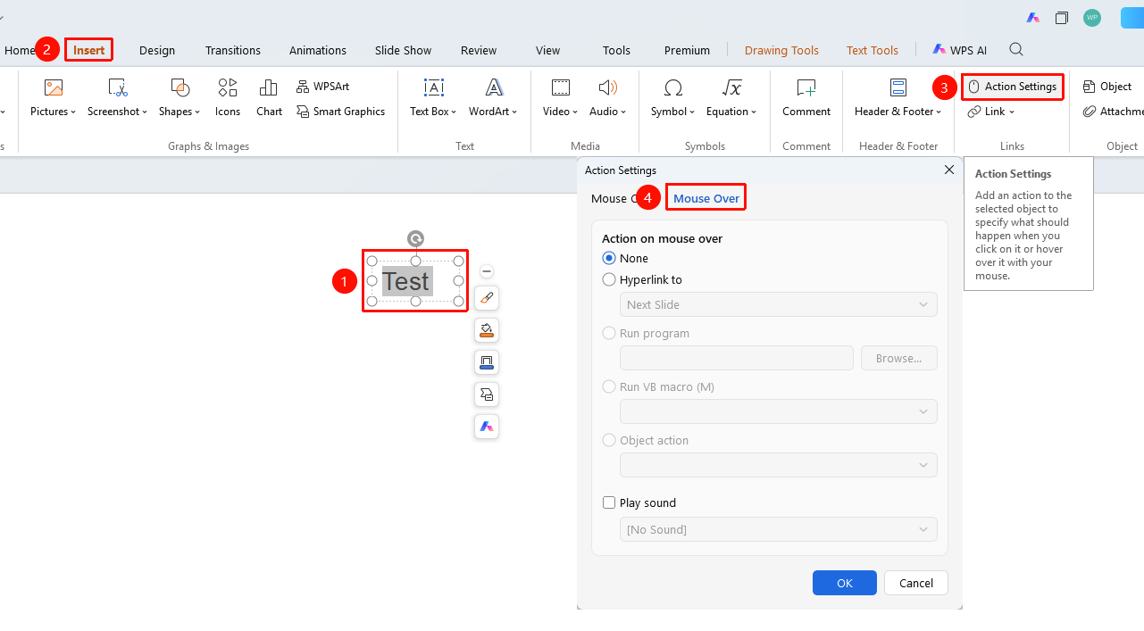Insert a Chart from the ribbon

(x=269, y=98)
